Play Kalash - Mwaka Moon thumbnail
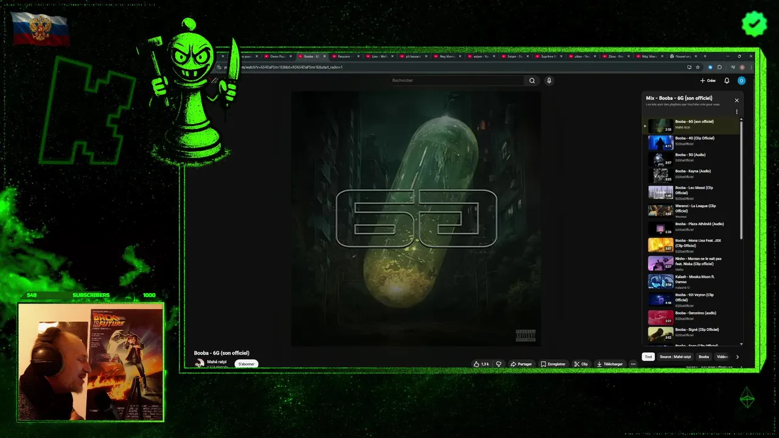 pyautogui.click(x=660, y=281)
